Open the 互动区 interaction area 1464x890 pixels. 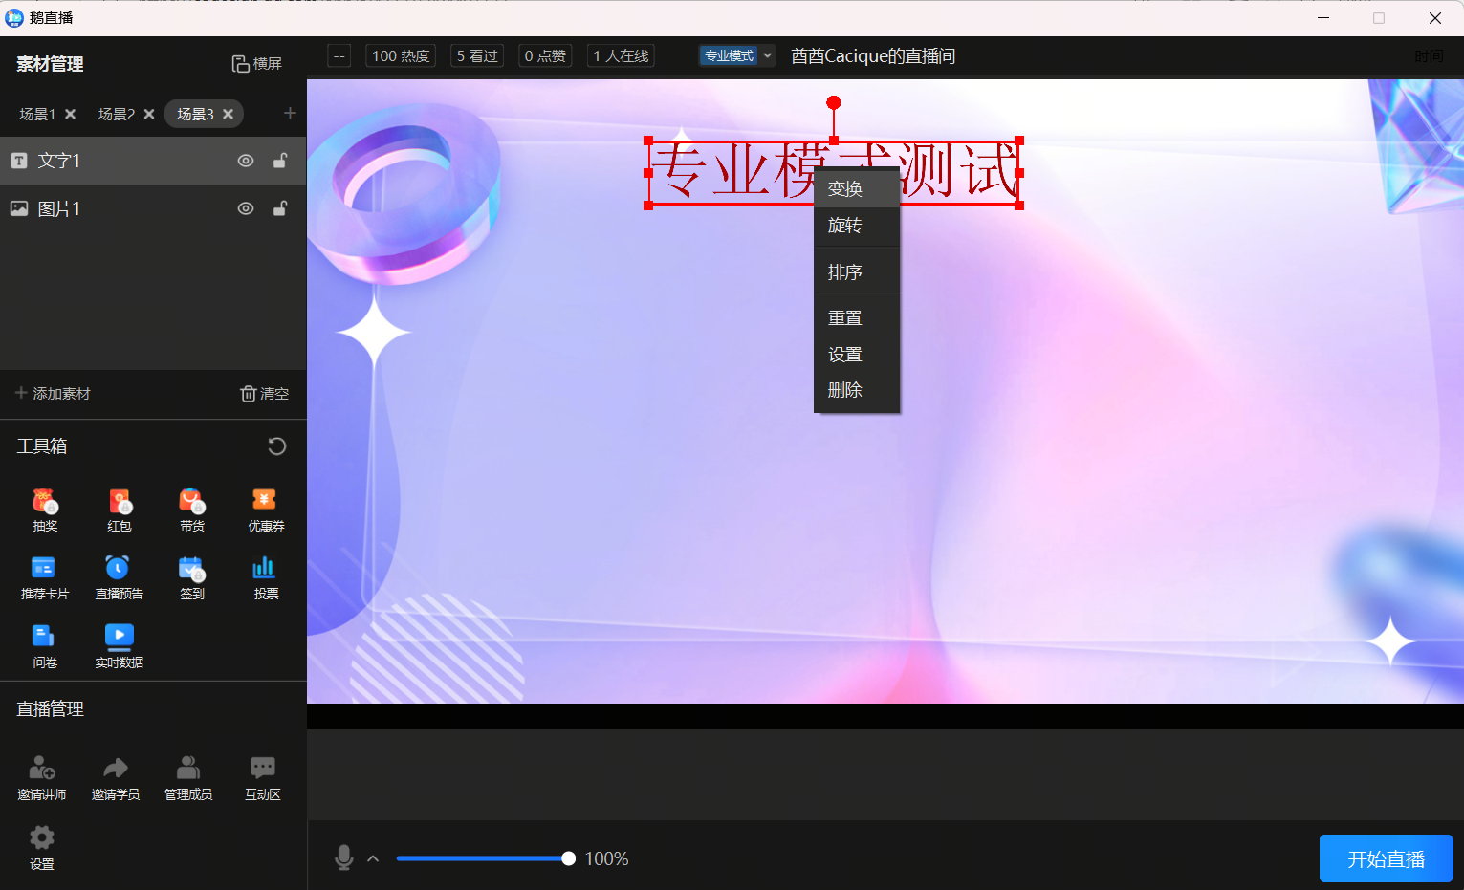click(x=262, y=775)
